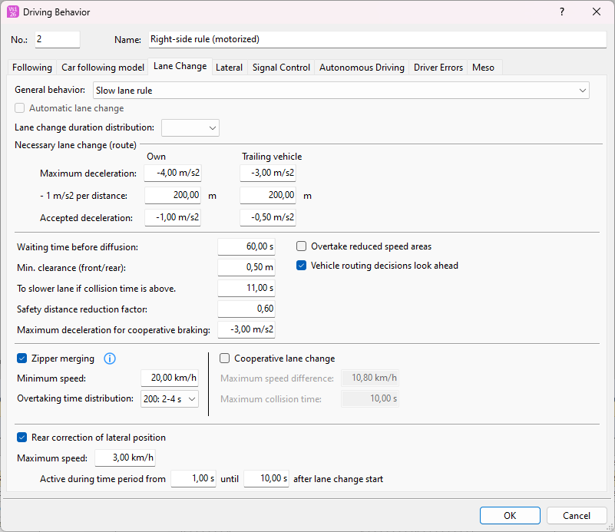615x532 pixels.
Task: Click Waiting time before diffusion field
Action: click(246, 246)
